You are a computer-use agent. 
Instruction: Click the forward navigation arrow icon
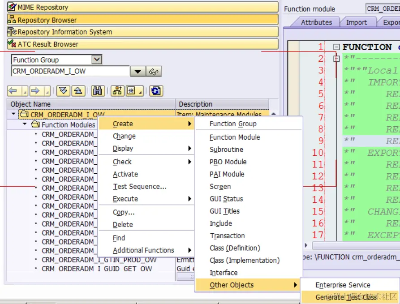[35, 91]
